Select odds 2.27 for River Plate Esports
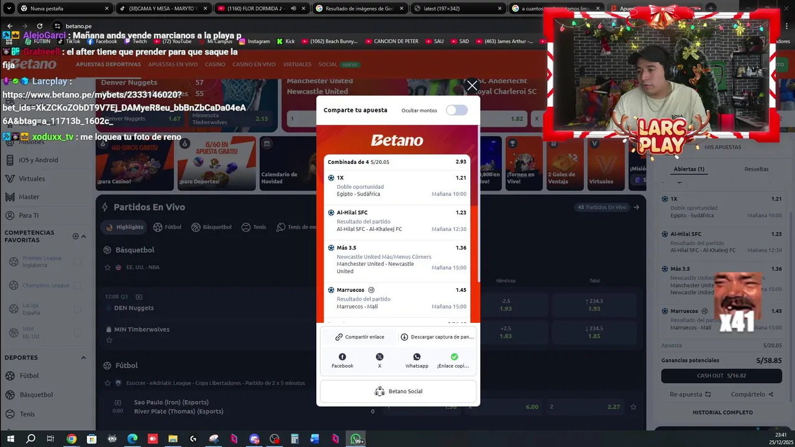Screen dimensions: 795x447 [585, 407]
